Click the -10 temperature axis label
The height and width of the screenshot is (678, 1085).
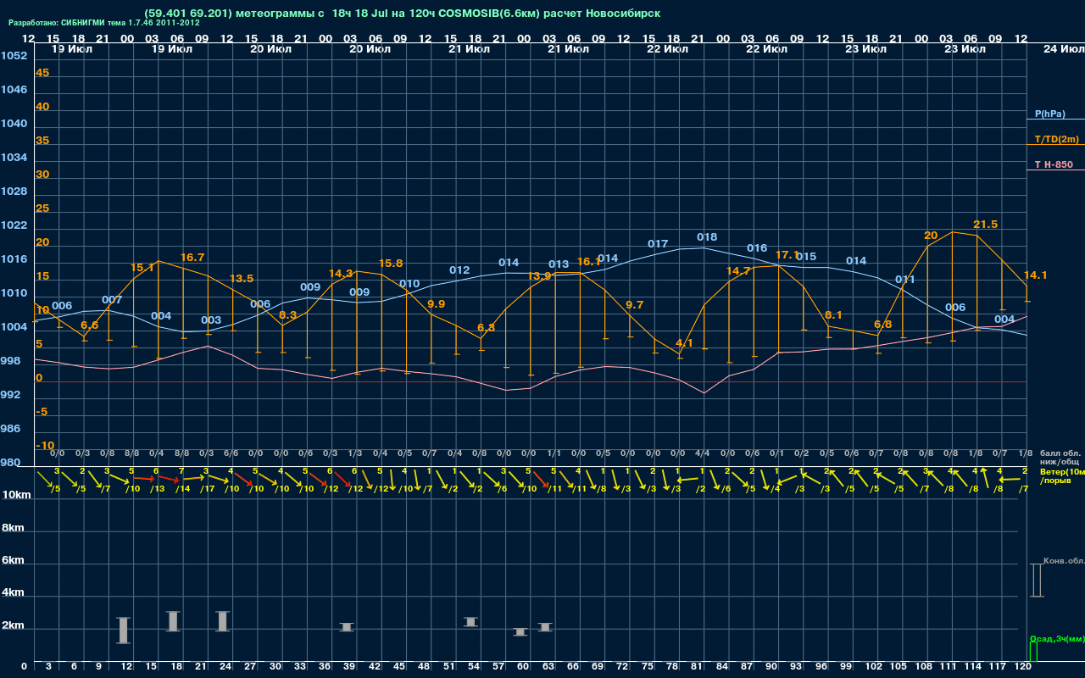46,445
